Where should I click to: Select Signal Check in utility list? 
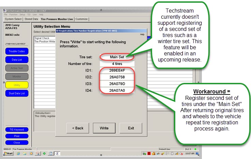[42, 38]
